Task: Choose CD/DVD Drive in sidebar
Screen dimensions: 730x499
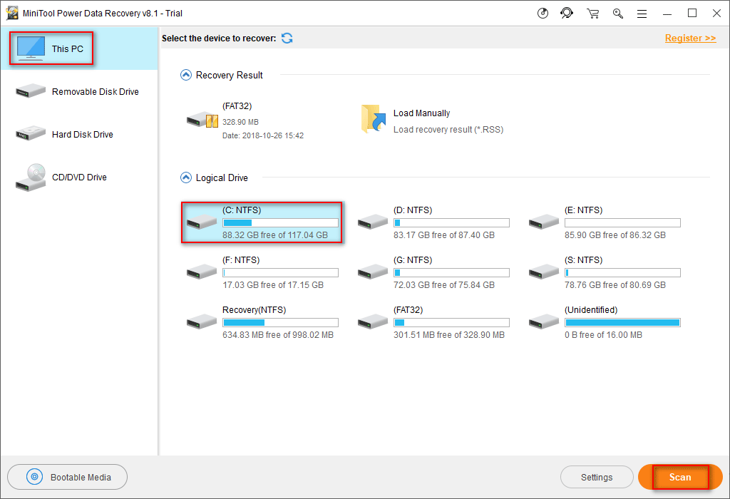Action: (x=79, y=178)
